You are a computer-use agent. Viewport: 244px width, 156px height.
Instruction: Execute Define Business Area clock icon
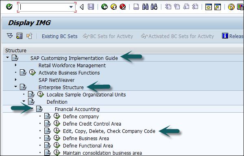[57, 138]
